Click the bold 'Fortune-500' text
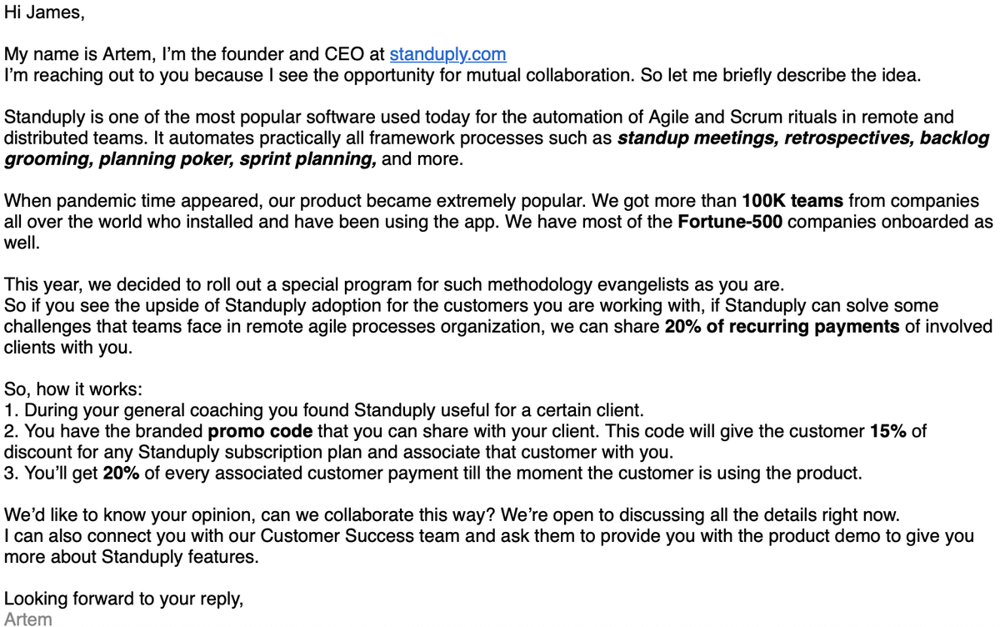 pos(730,222)
